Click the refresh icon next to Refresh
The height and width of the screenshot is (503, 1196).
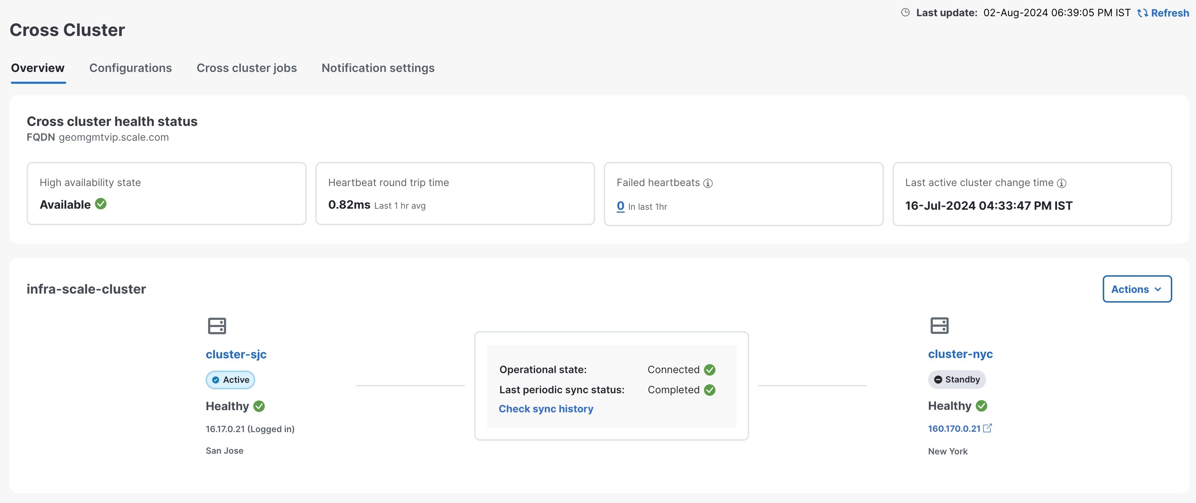tap(1142, 13)
